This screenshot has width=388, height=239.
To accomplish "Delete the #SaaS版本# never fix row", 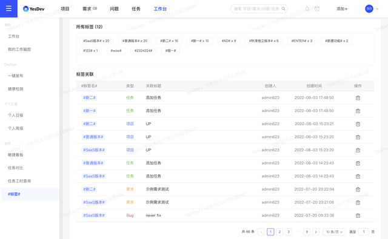I will tap(358, 215).
